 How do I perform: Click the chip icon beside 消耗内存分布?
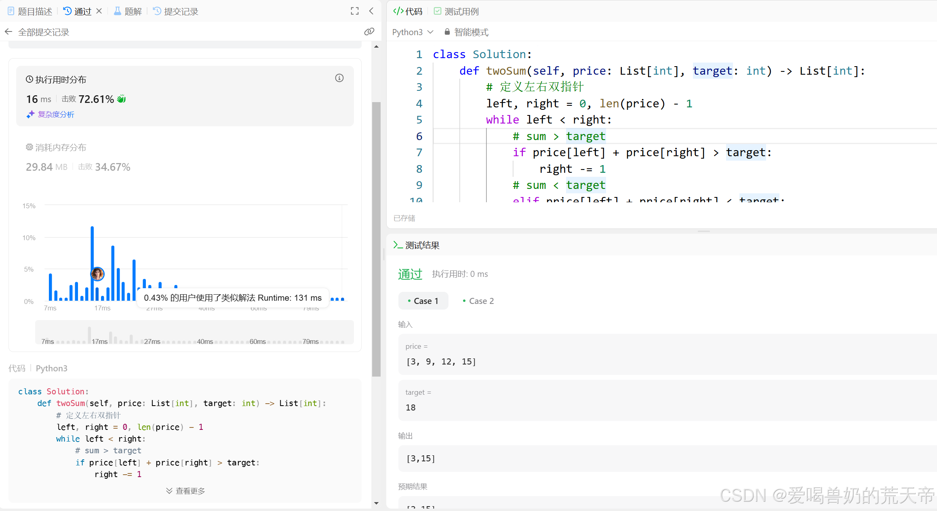(x=29, y=147)
